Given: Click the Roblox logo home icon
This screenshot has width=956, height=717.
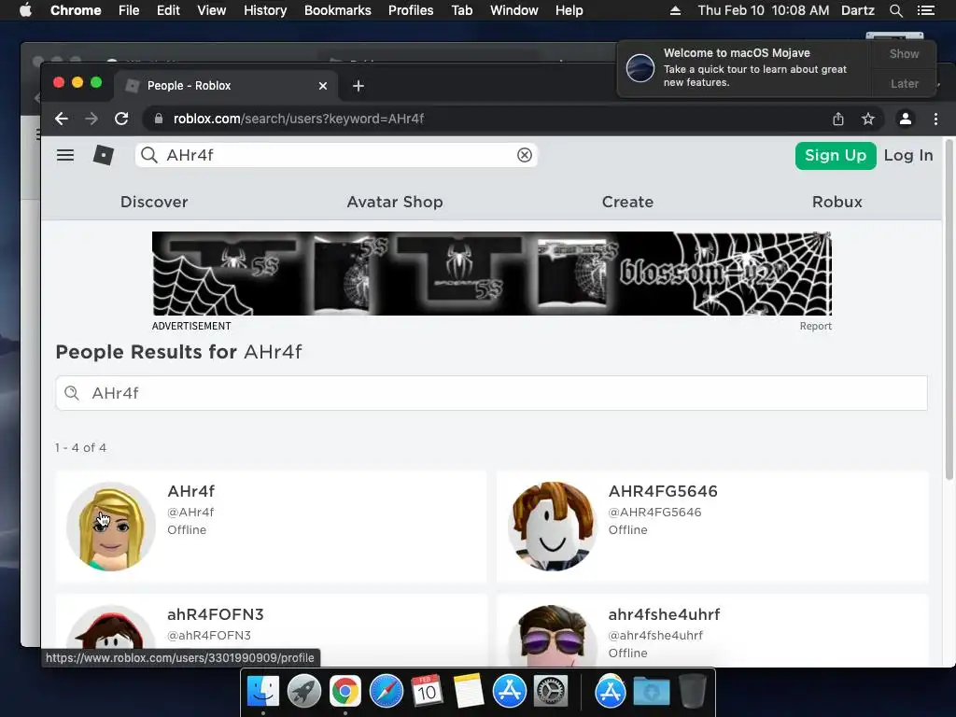Looking at the screenshot, I should [104, 156].
